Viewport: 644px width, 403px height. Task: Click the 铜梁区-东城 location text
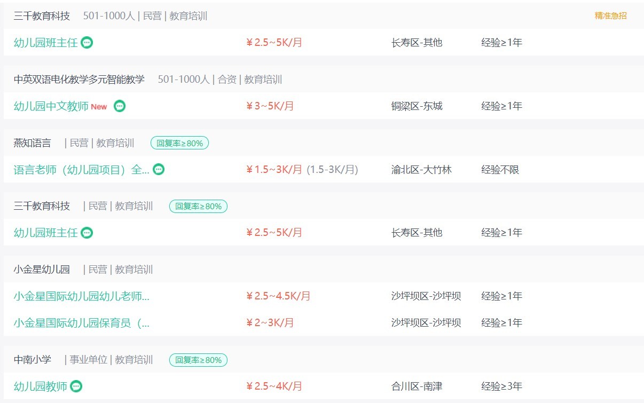coord(417,106)
